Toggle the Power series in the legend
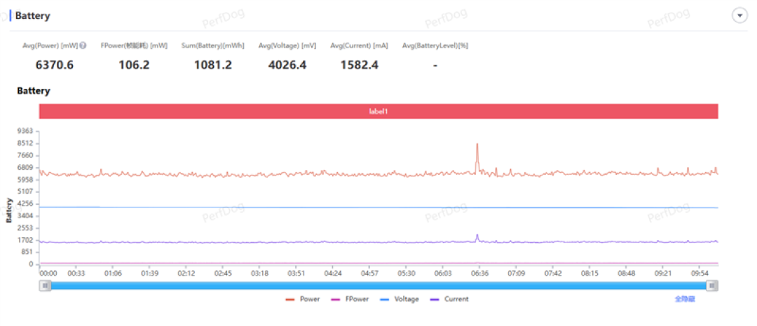This screenshot has width=757, height=326. coord(303,299)
